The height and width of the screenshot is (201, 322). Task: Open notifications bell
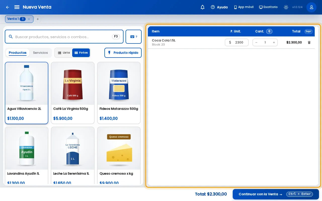(203, 7)
